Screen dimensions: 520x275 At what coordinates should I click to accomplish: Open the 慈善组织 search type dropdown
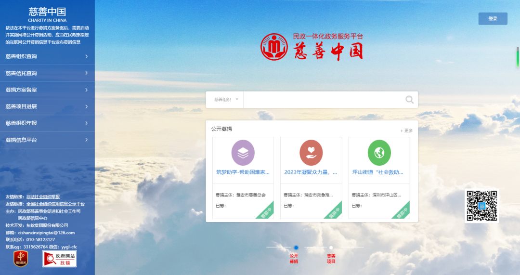(x=225, y=100)
